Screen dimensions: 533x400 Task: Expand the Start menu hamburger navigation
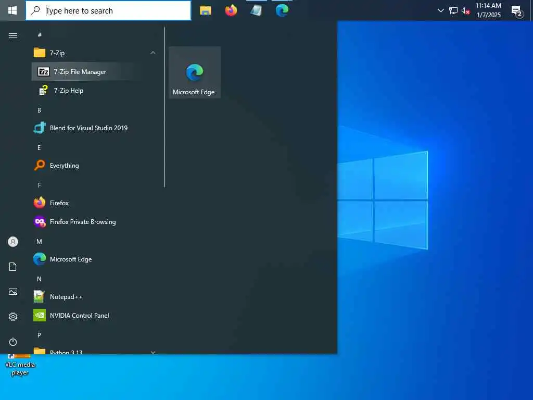(13, 36)
